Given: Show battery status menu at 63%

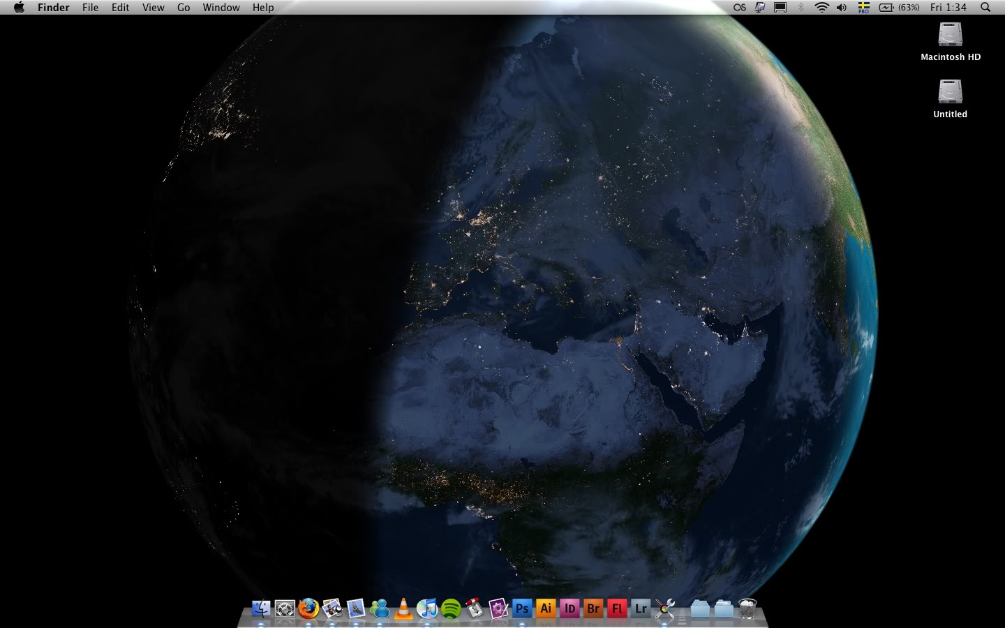Looking at the screenshot, I should pyautogui.click(x=899, y=8).
